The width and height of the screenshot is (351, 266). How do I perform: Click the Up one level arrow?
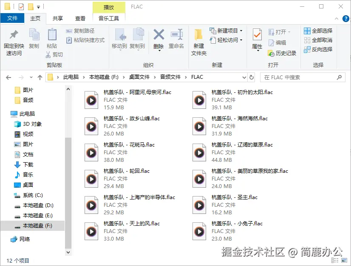tap(40, 78)
